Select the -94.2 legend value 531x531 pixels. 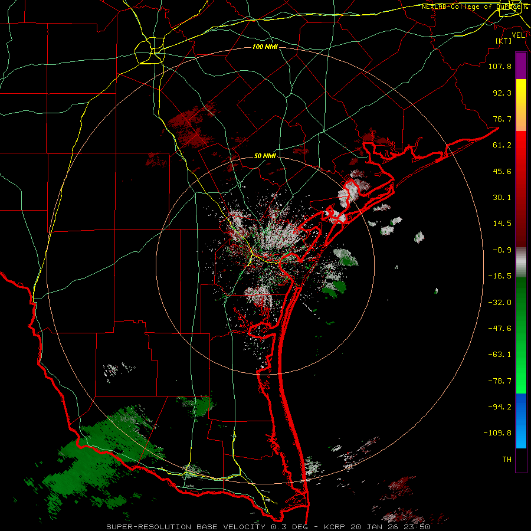coord(500,407)
